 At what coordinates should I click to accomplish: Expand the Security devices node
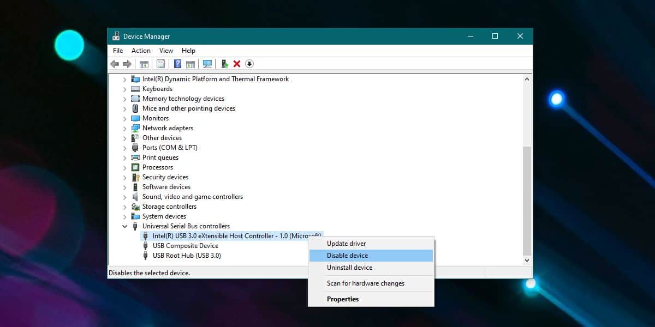tap(124, 177)
